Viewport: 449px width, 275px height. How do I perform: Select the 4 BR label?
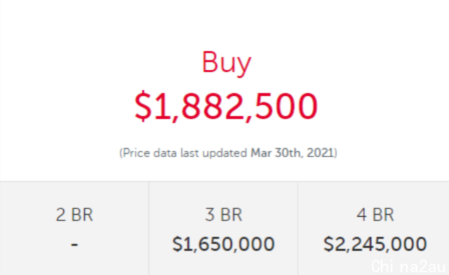[x=375, y=215]
